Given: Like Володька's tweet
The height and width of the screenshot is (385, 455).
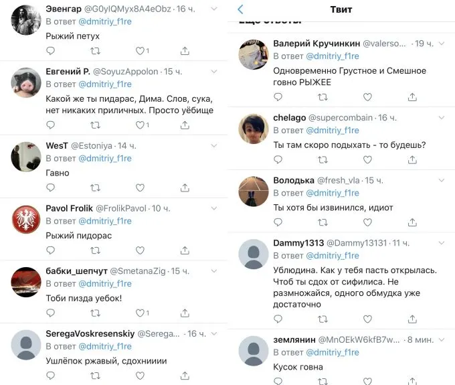Looking at the screenshot, I should point(367,222).
